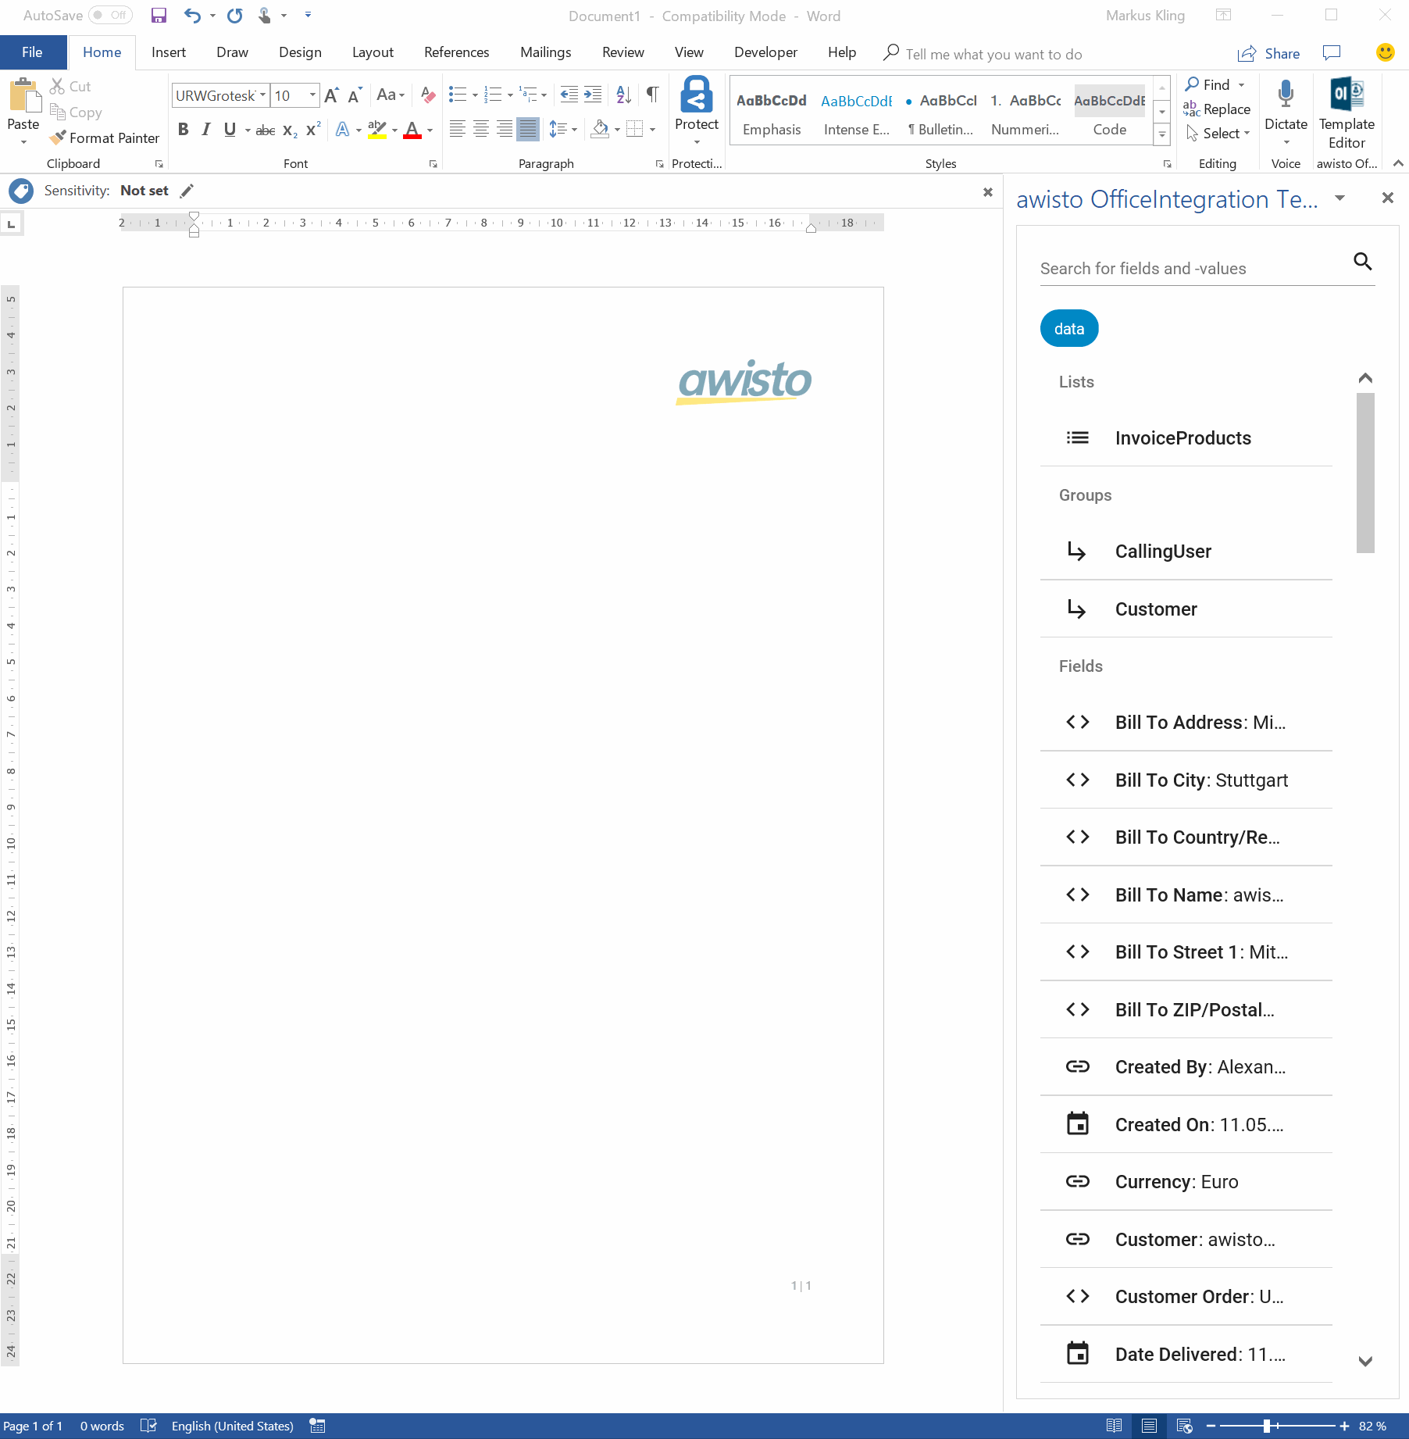
Task: Click the Superscript icon
Action: [313, 130]
